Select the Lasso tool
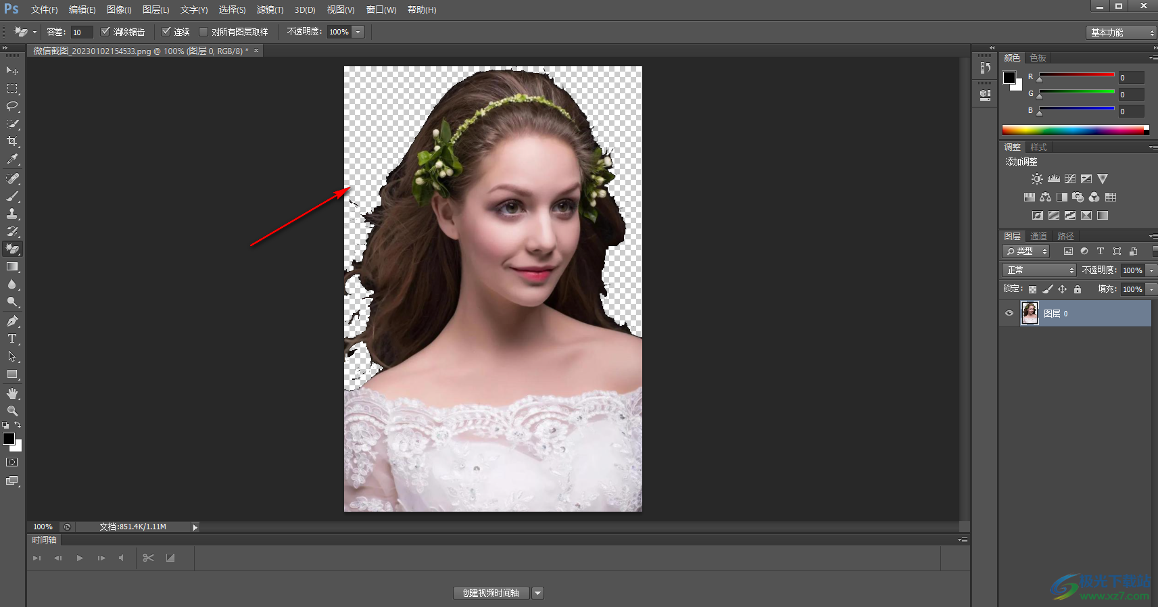 (x=12, y=106)
